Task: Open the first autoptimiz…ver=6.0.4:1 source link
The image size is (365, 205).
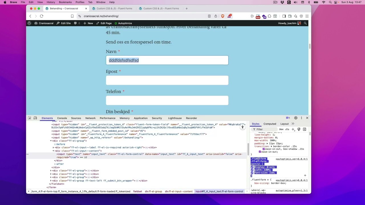Action: click(x=291, y=159)
